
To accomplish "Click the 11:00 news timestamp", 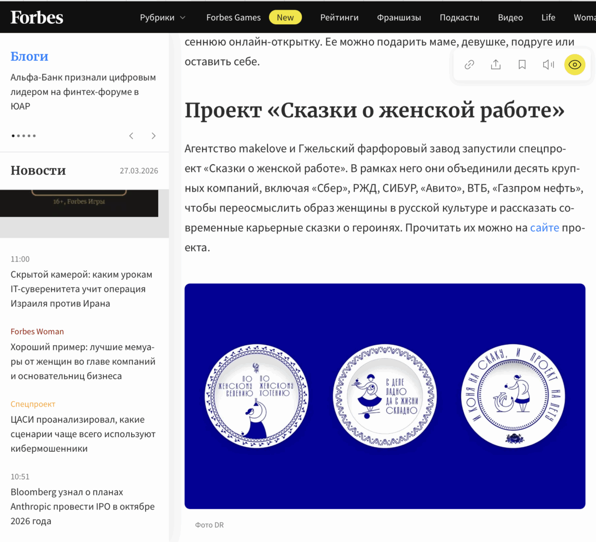I will (x=20, y=259).
